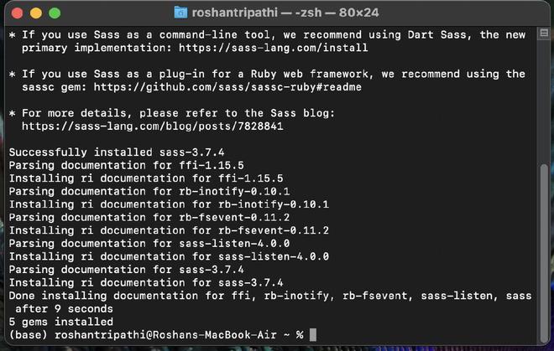The height and width of the screenshot is (351, 554).
Task: Click the green full-screen window button
Action: pos(55,13)
